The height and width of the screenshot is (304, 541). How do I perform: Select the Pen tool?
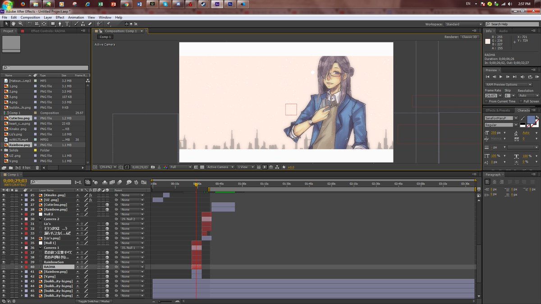tap(60, 24)
